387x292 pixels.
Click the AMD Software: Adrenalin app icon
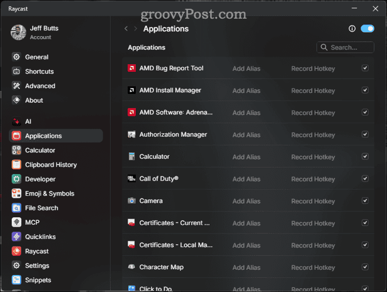[132, 112]
